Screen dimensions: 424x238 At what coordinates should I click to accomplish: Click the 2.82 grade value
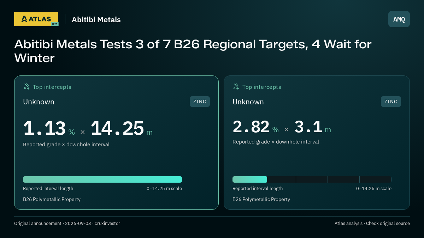251,127
